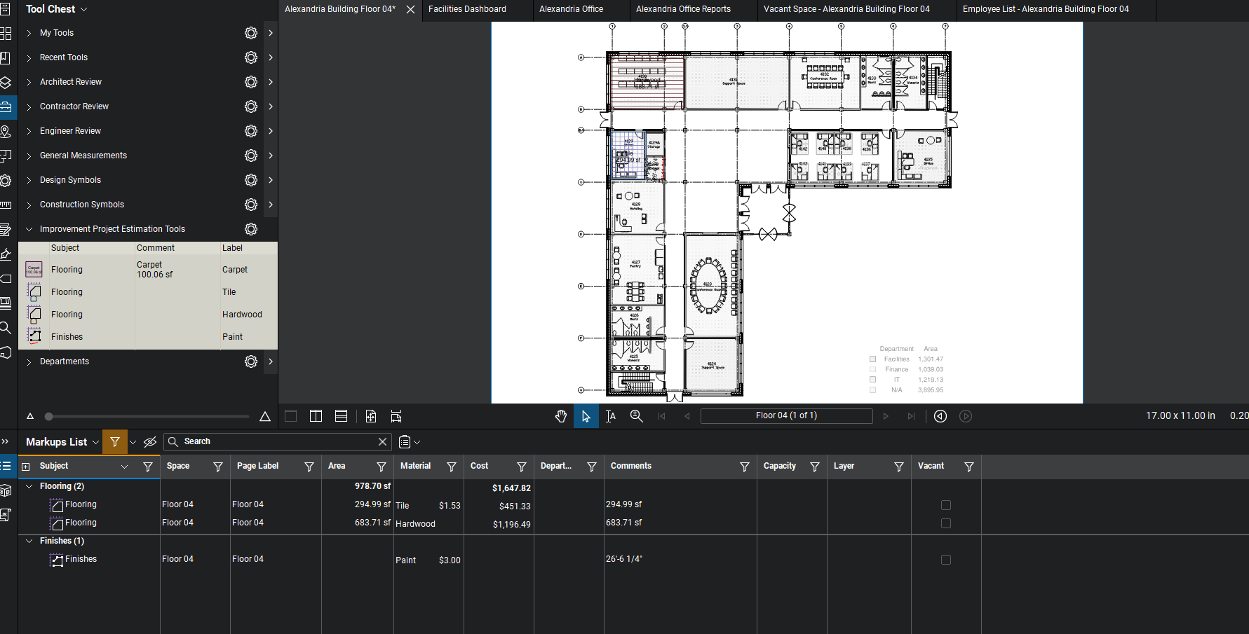The height and width of the screenshot is (634, 1249).
Task: Check the Vacant box for Tile flooring
Action: coord(945,505)
